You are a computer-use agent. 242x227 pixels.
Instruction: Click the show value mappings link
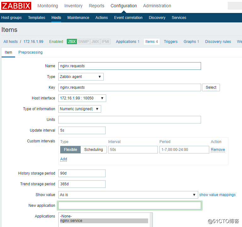(217, 195)
